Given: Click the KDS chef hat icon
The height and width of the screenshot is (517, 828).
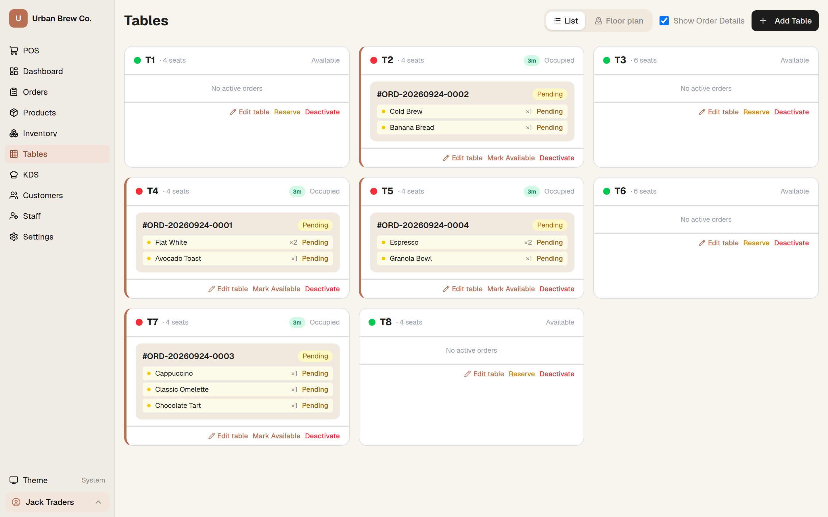Looking at the screenshot, I should [14, 175].
